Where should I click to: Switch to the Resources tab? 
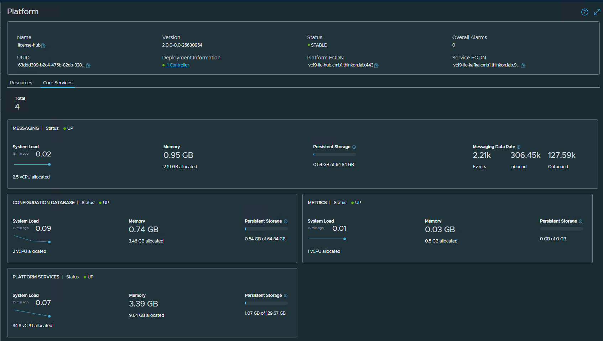[21, 83]
